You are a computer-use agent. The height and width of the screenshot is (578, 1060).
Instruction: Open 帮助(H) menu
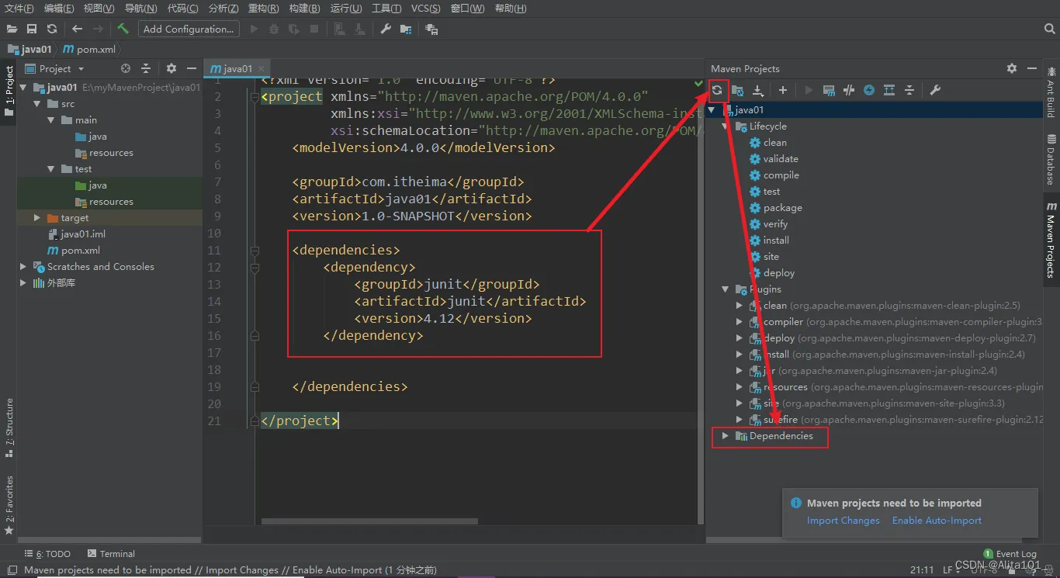[x=510, y=9]
